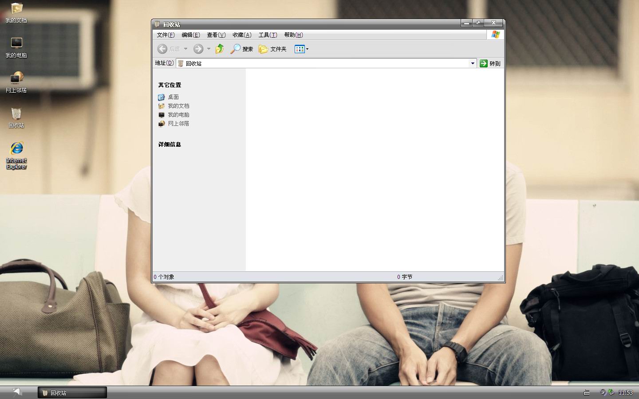Click the Start button on taskbar
Screen dimensions: 639x399
click(17, 392)
